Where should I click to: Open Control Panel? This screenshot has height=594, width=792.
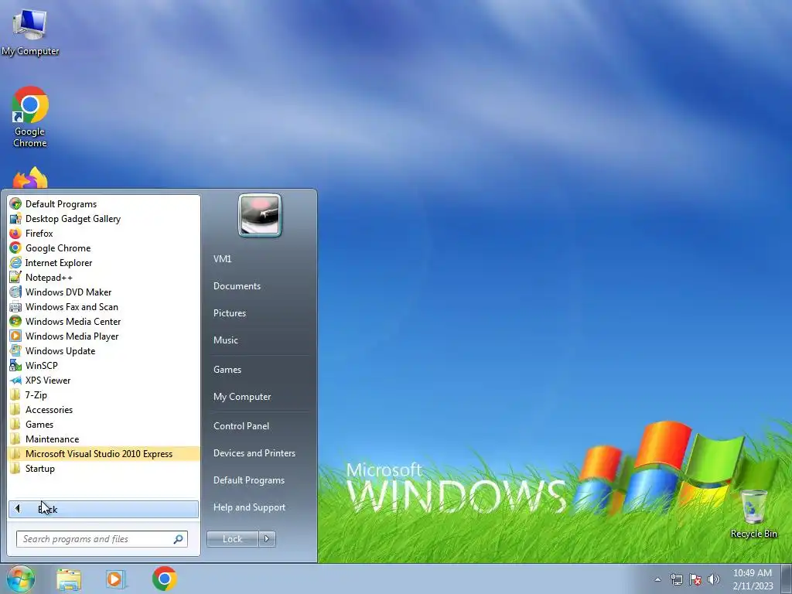coord(241,426)
